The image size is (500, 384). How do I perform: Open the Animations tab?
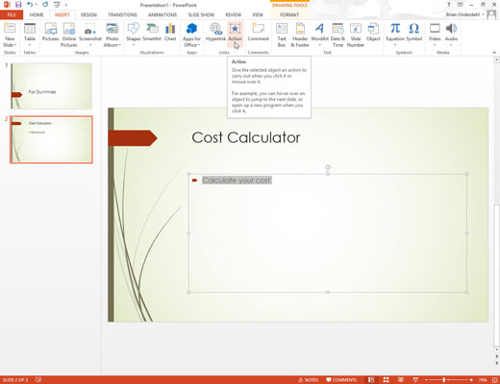pos(162,14)
